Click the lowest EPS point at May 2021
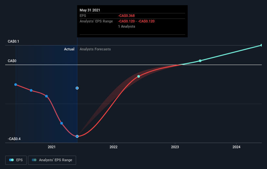Viewport: 267px width, 169px height. pyautogui.click(x=77, y=136)
